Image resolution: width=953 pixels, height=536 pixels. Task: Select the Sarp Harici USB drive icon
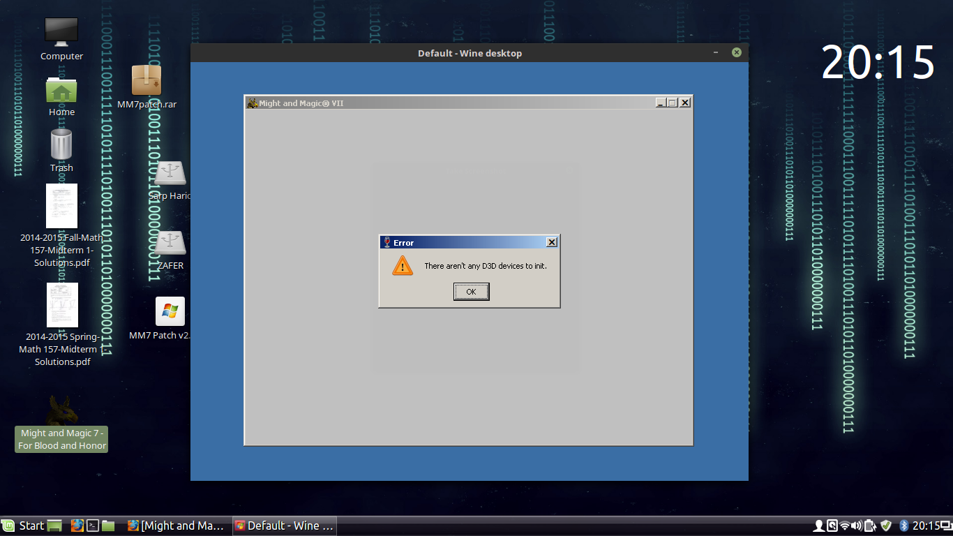[170, 174]
